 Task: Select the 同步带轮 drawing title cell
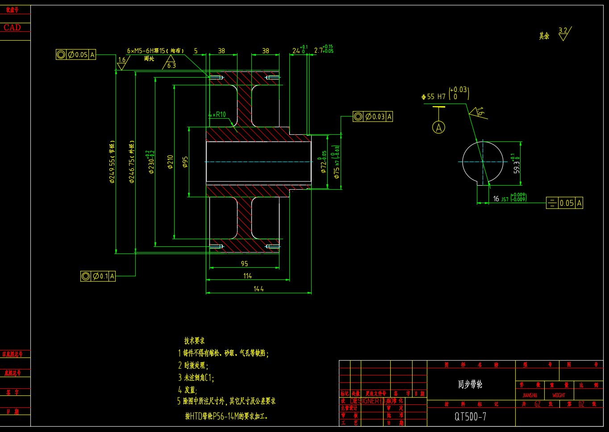click(470, 384)
